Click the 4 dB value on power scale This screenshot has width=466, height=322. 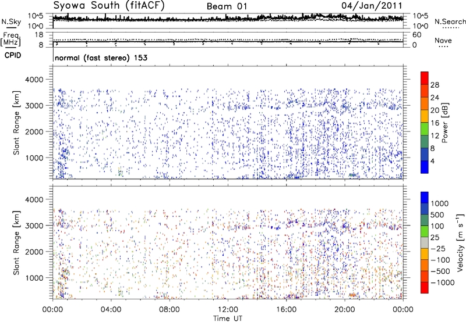coord(433,162)
